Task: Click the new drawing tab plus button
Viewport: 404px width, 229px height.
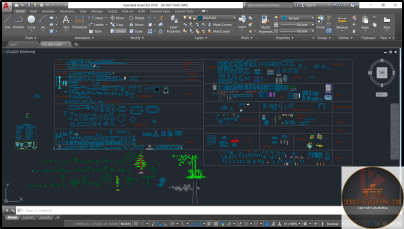Action: coord(76,44)
